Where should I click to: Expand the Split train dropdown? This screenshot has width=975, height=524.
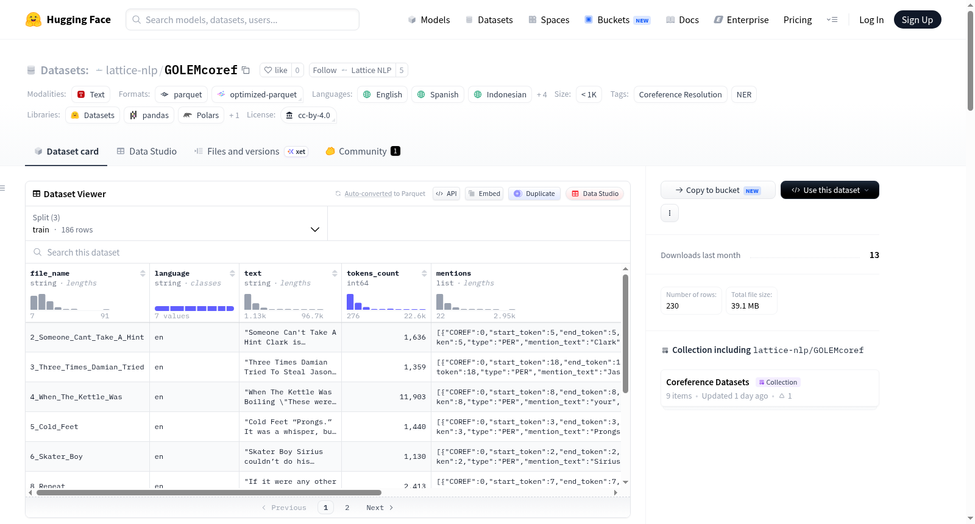point(177,223)
